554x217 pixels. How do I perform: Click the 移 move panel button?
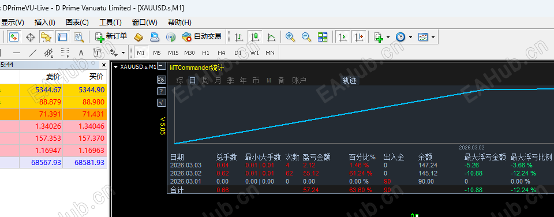[x=161, y=80]
